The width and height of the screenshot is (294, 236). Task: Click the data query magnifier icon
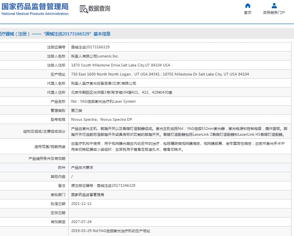click(84, 9)
